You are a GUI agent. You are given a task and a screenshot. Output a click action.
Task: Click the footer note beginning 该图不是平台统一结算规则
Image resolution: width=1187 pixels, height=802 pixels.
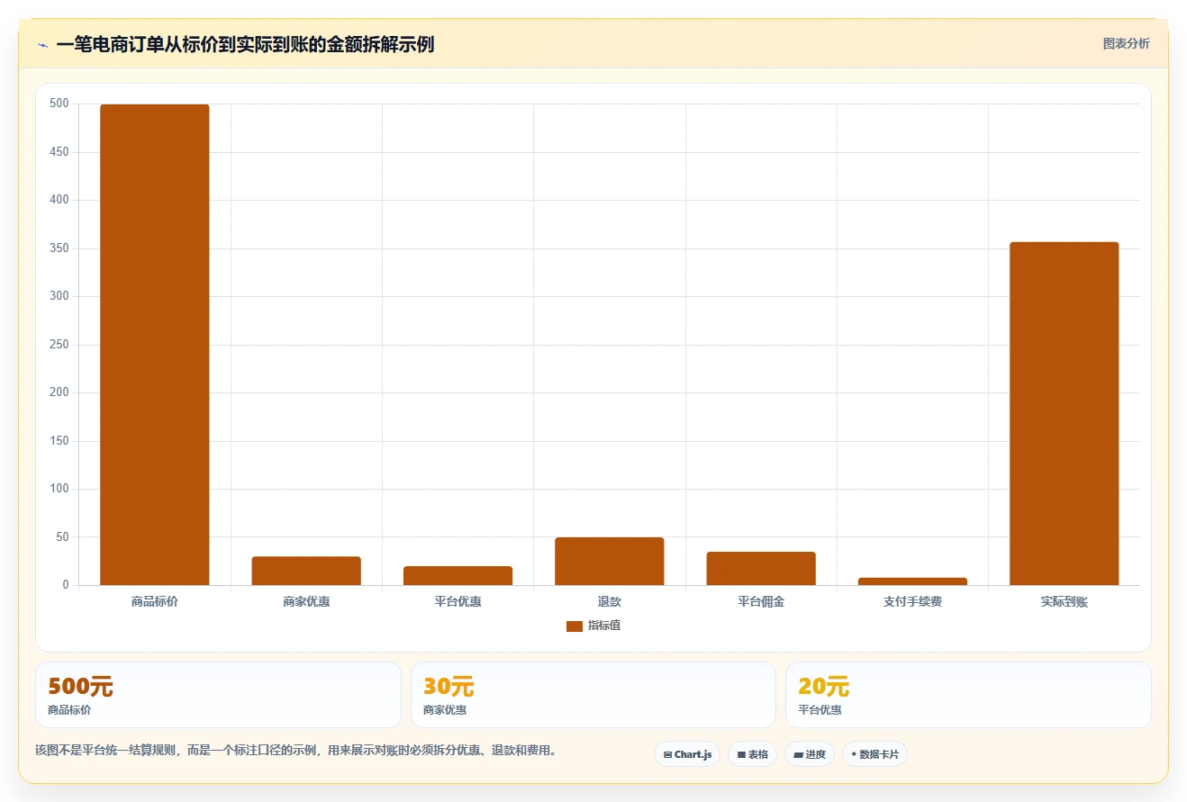pyautogui.click(x=295, y=750)
